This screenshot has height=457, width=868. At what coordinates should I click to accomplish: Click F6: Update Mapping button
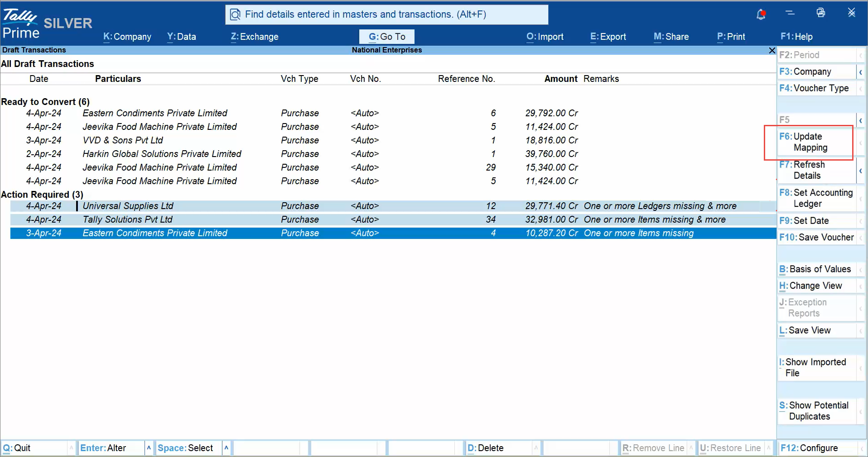click(817, 142)
